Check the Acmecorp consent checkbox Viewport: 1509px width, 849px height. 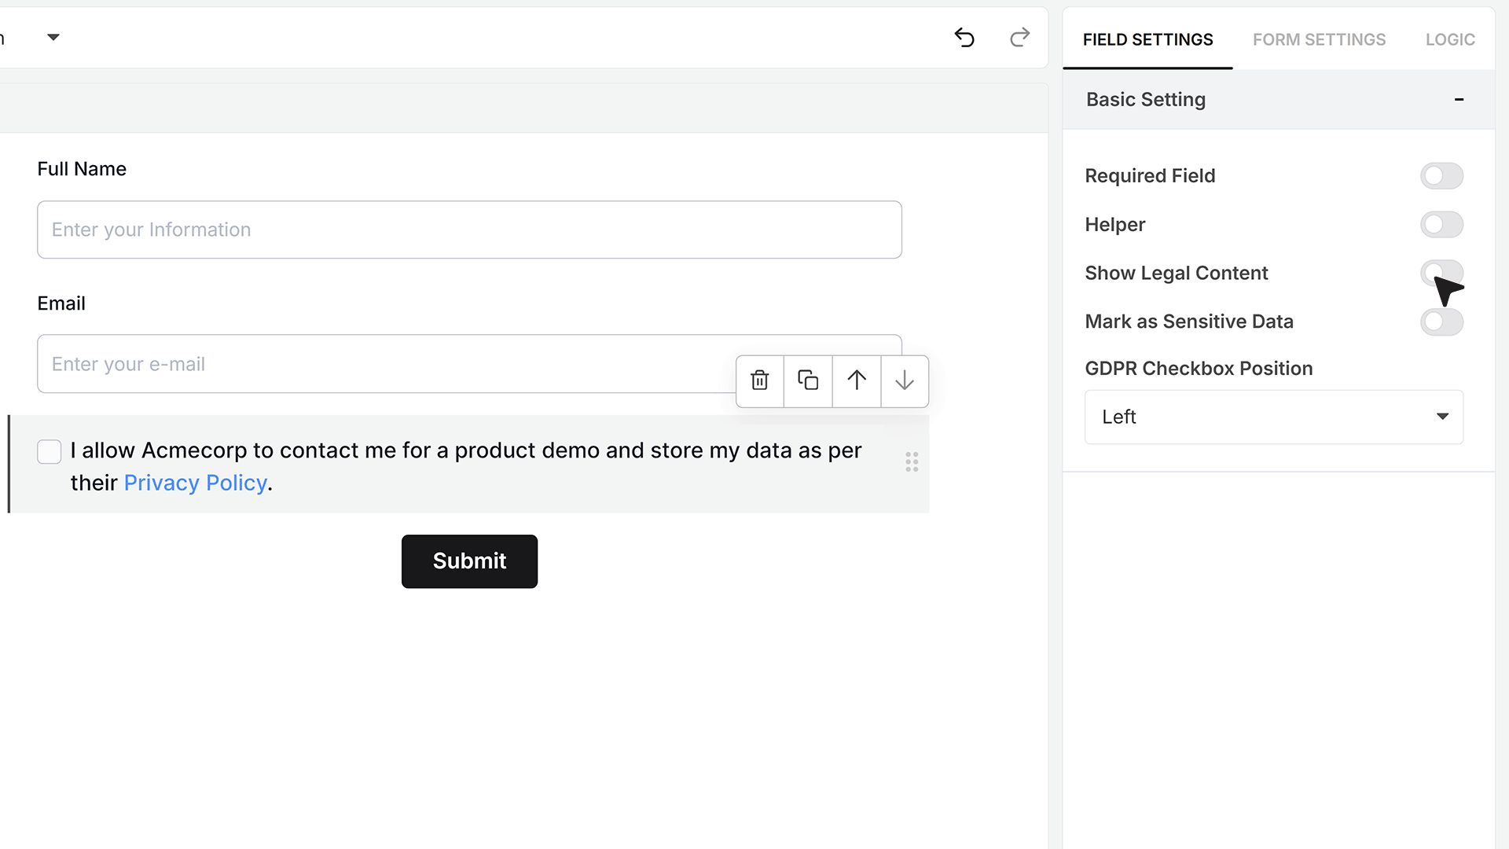coord(50,451)
